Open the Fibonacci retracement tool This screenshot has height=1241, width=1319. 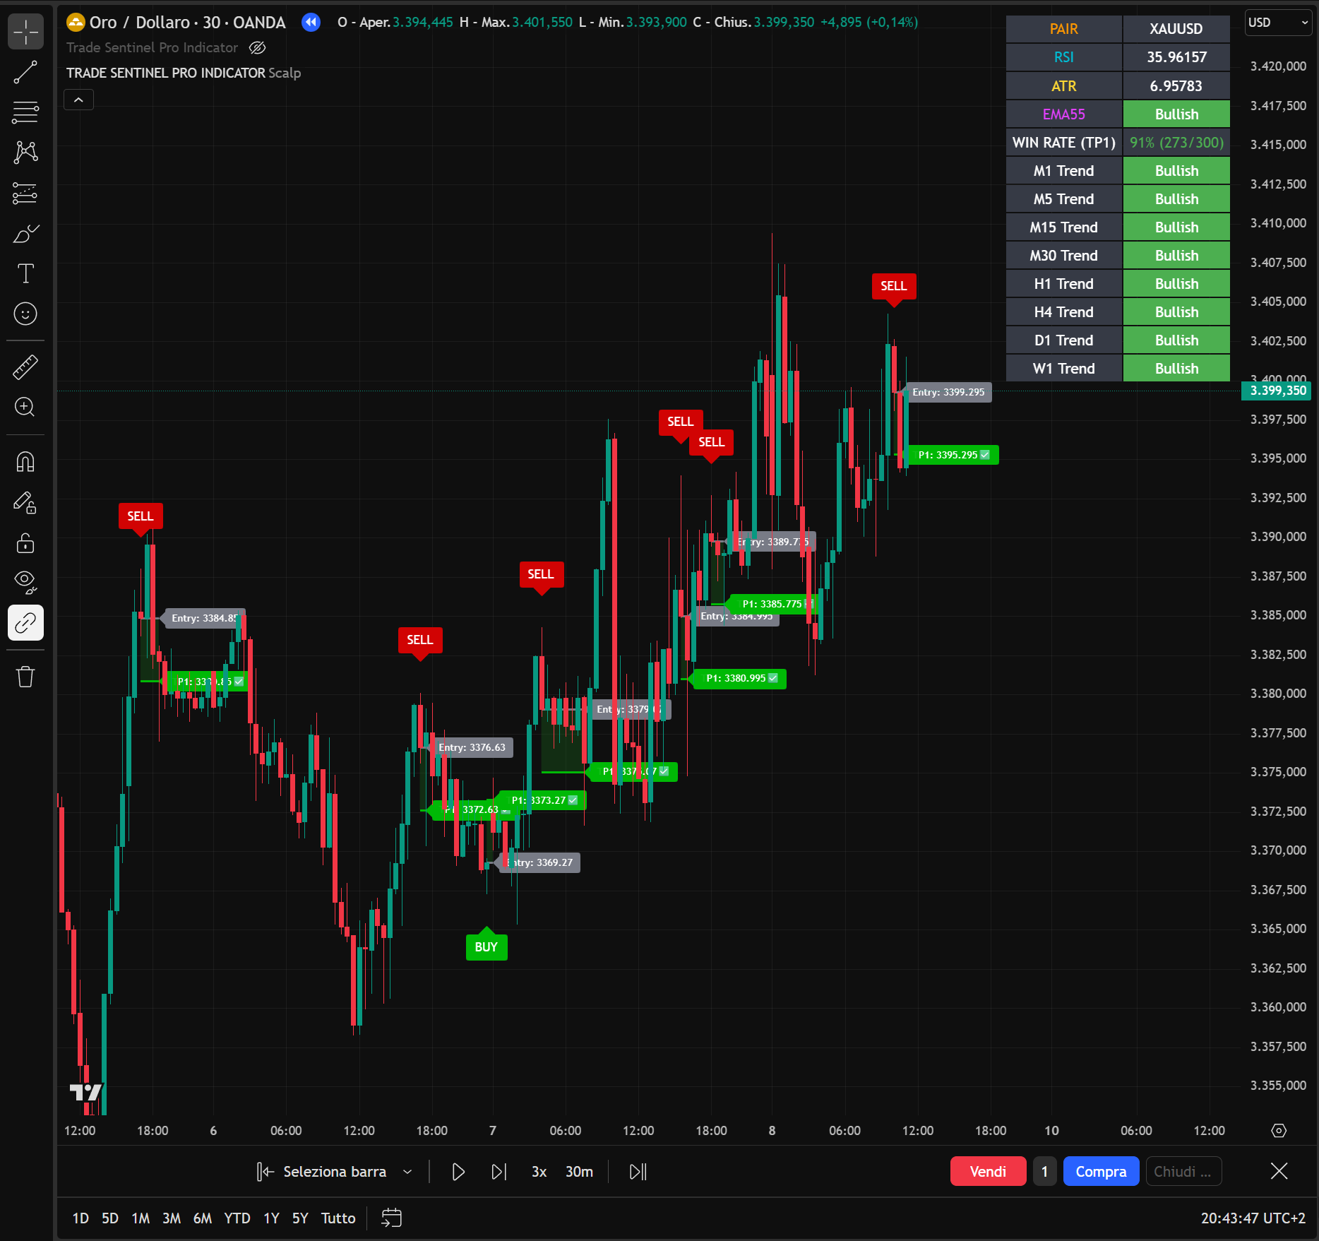25,112
